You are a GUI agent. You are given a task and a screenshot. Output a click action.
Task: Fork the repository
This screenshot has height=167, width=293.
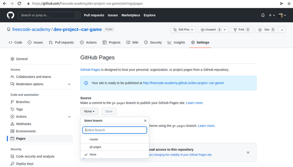[x=242, y=30]
